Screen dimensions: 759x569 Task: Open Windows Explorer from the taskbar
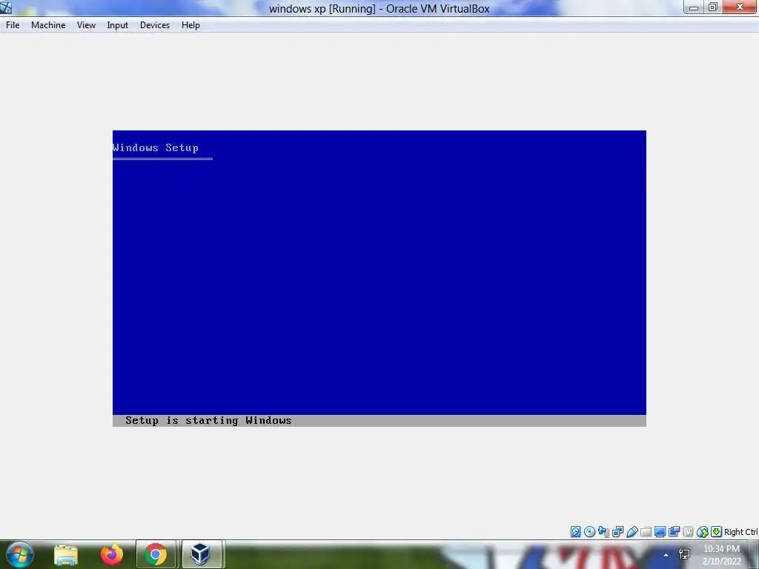coord(66,554)
